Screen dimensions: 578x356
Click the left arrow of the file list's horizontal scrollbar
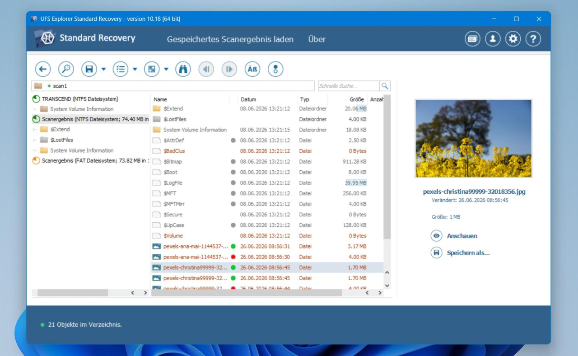pyautogui.click(x=367, y=293)
